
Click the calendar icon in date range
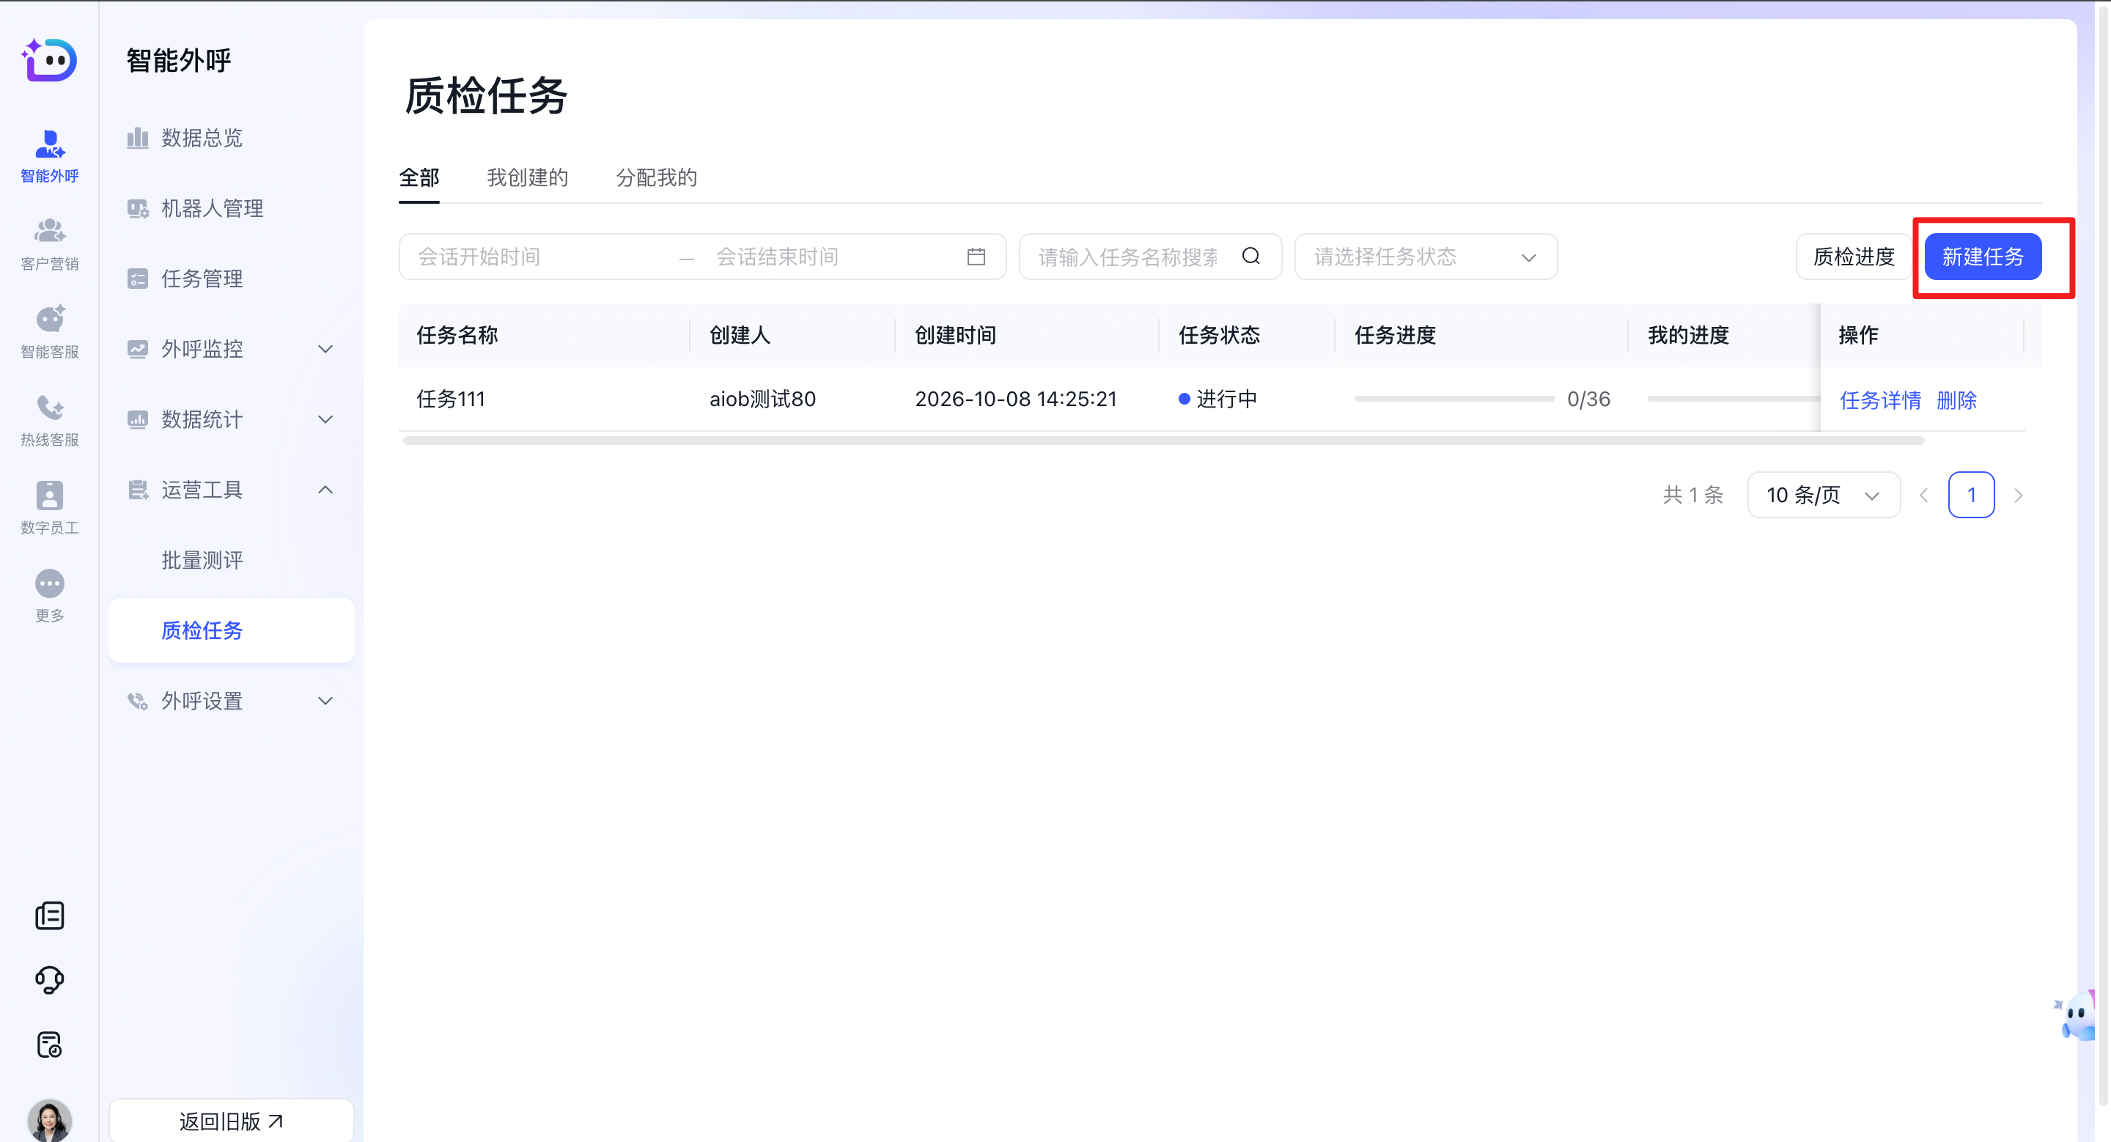[x=975, y=257]
